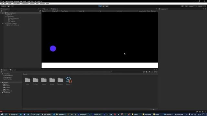Click the Sign in button
The image size is (207, 116).
4,6
